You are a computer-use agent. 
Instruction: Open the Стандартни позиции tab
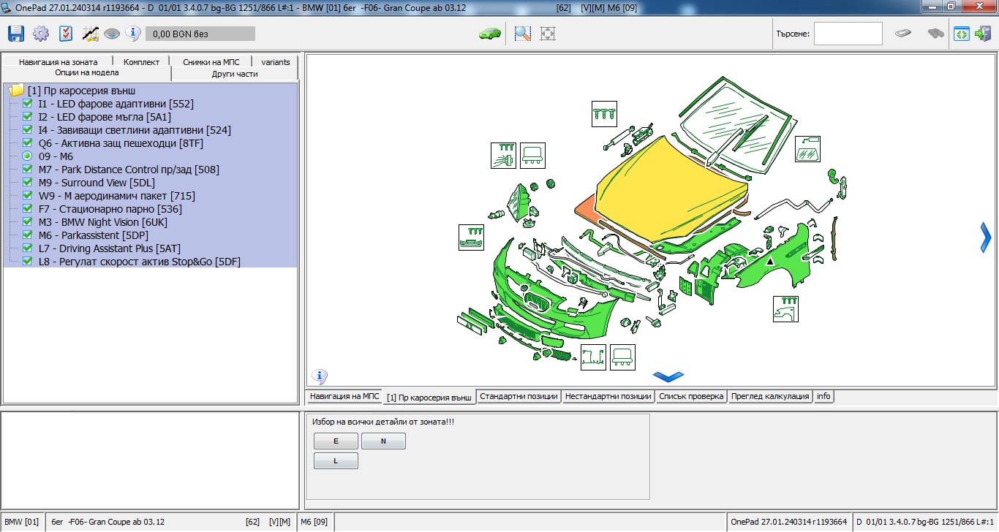[x=519, y=396]
